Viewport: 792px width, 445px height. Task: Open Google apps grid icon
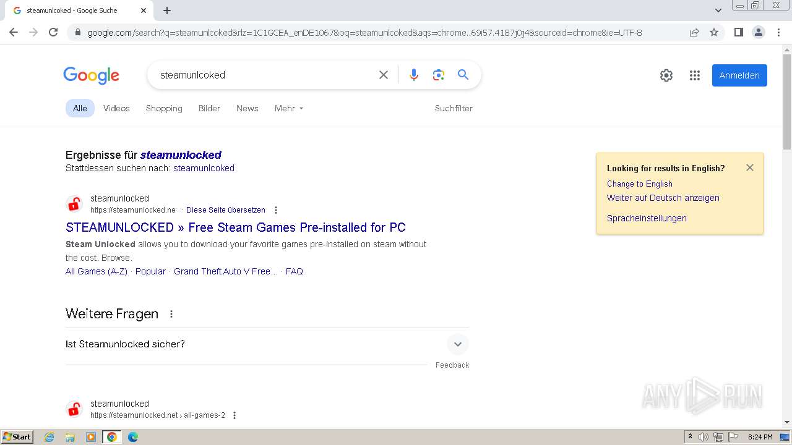coord(695,75)
